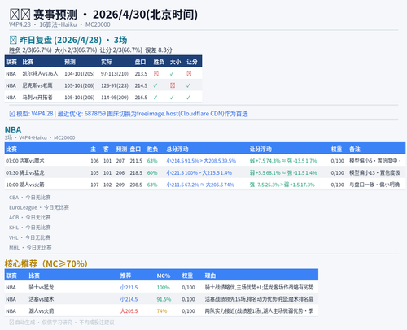The width and height of the screenshot is (407, 330).
Task: Click the 让分 checkmark for 尼克斯vs老鹰
Action: [188, 85]
